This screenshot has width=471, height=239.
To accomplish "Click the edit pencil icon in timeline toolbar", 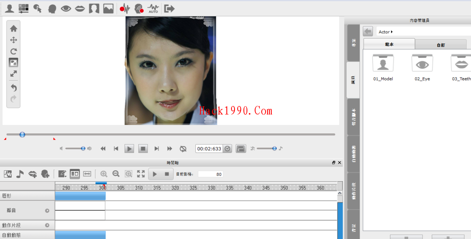I will (x=62, y=174).
